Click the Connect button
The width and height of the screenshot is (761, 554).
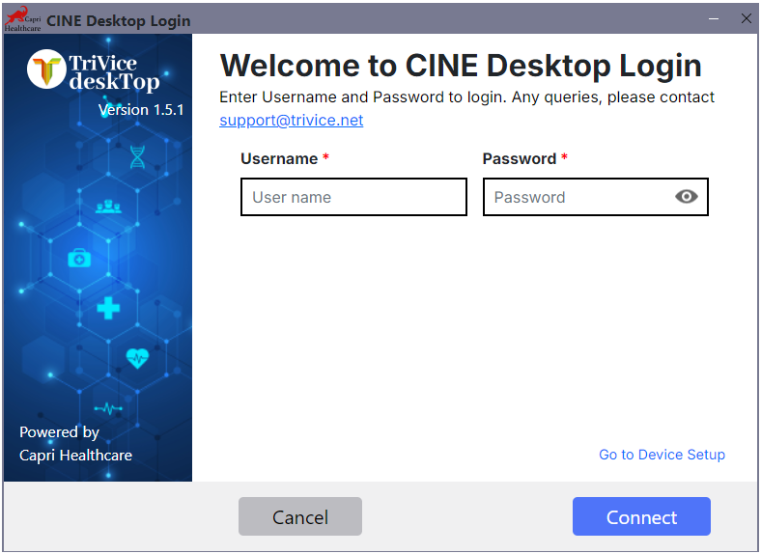point(641,516)
